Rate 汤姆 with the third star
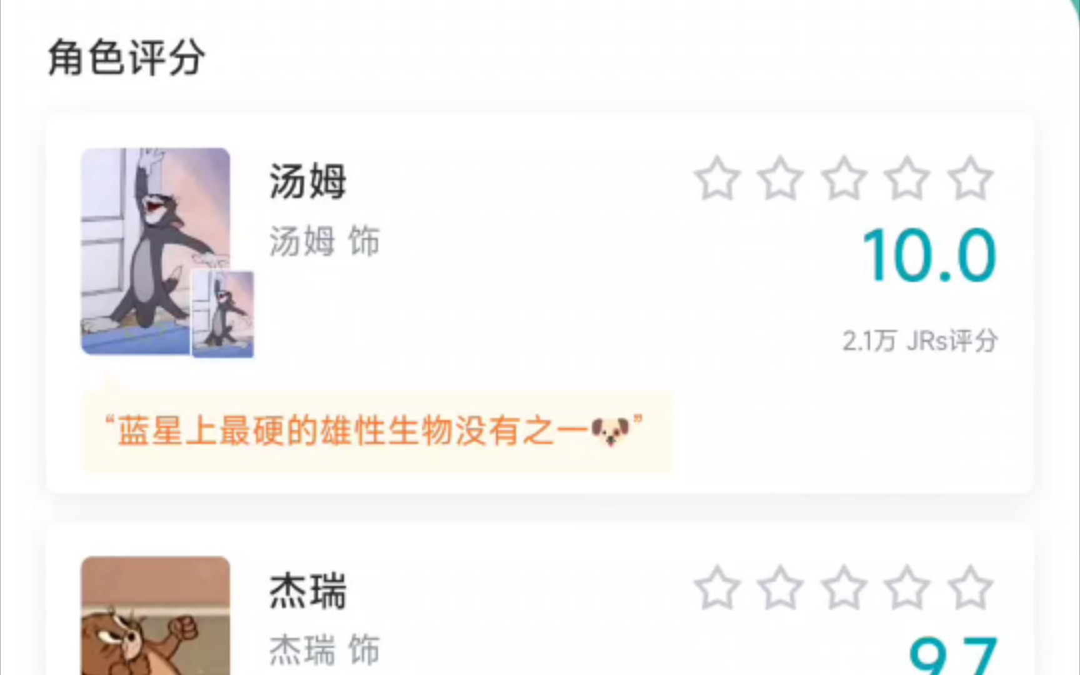Screen dimensions: 1080x675 [844, 179]
